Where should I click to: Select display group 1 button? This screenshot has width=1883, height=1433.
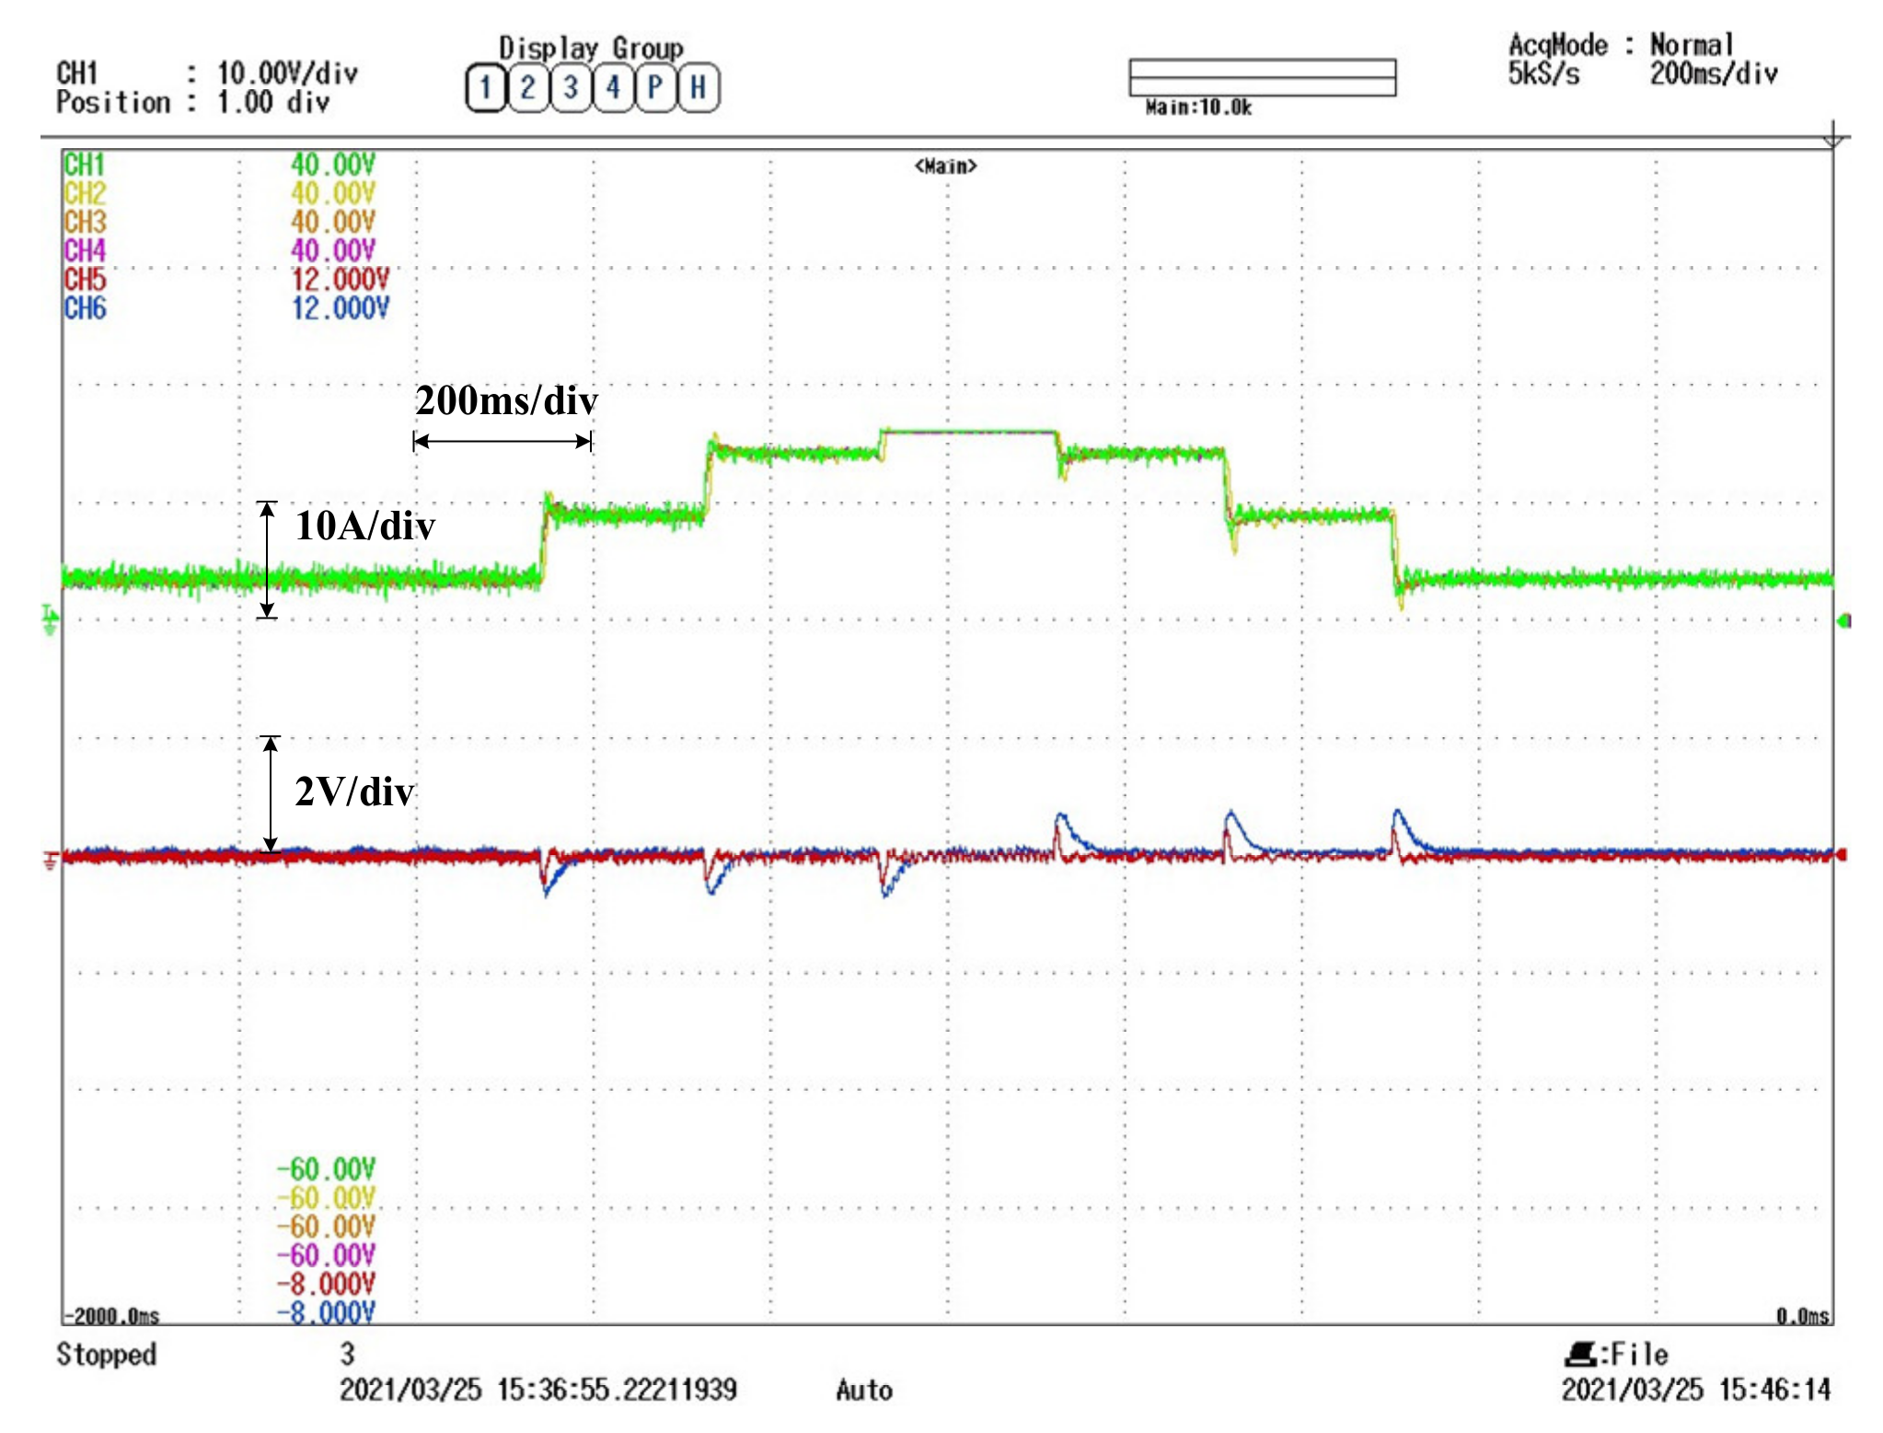coord(485,88)
